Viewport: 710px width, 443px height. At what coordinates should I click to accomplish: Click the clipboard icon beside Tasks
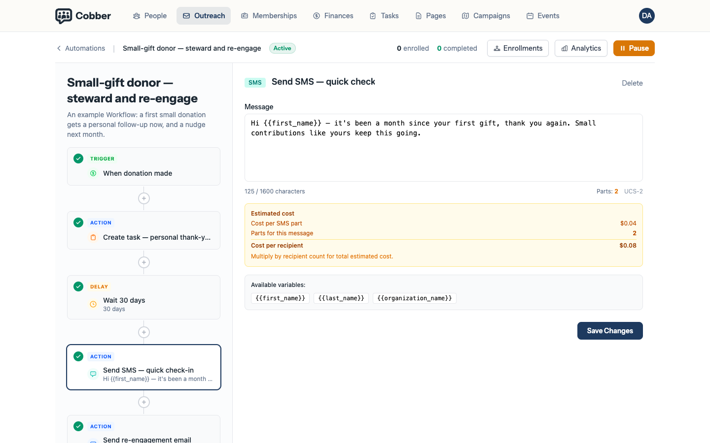click(373, 16)
